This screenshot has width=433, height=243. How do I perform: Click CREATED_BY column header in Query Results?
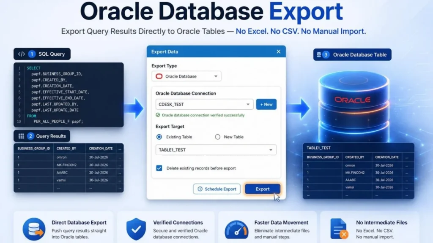(66, 148)
